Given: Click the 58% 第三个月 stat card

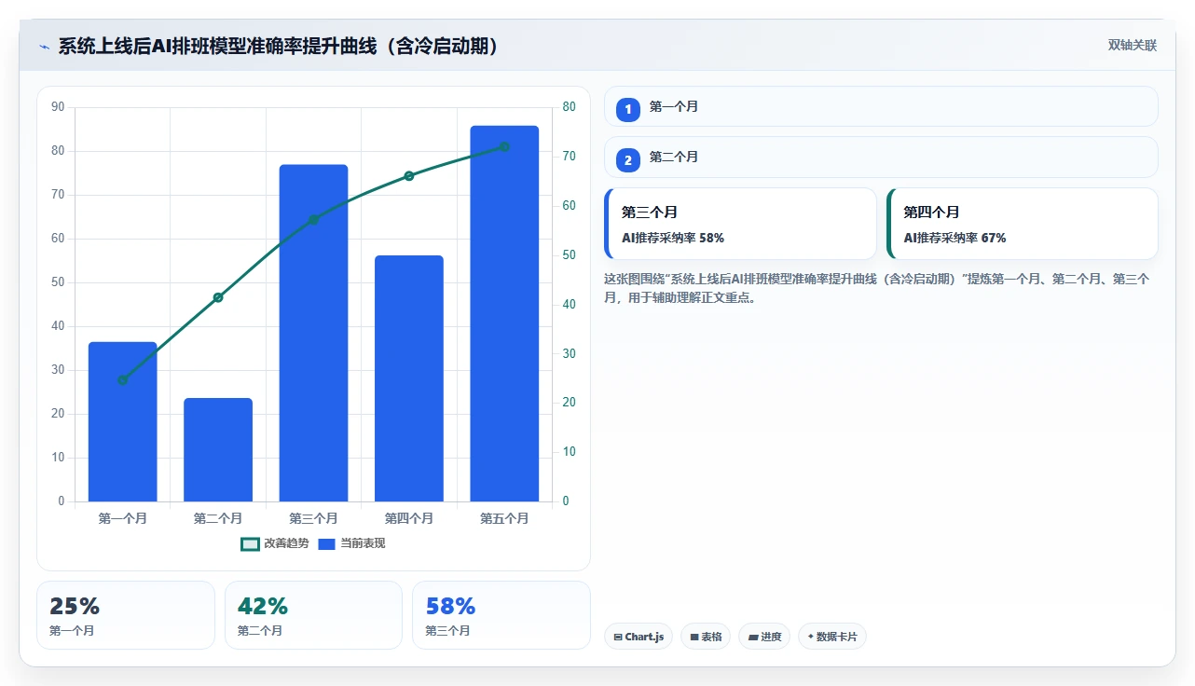Looking at the screenshot, I should 501,615.
